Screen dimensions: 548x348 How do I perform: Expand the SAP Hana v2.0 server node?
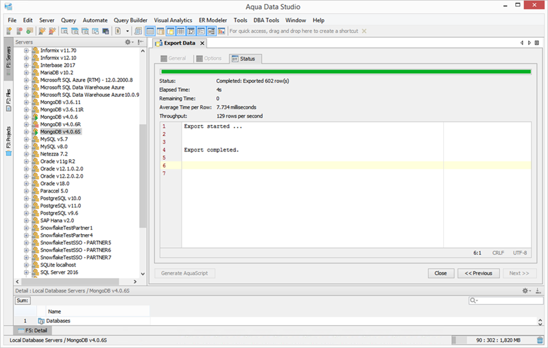click(26, 220)
